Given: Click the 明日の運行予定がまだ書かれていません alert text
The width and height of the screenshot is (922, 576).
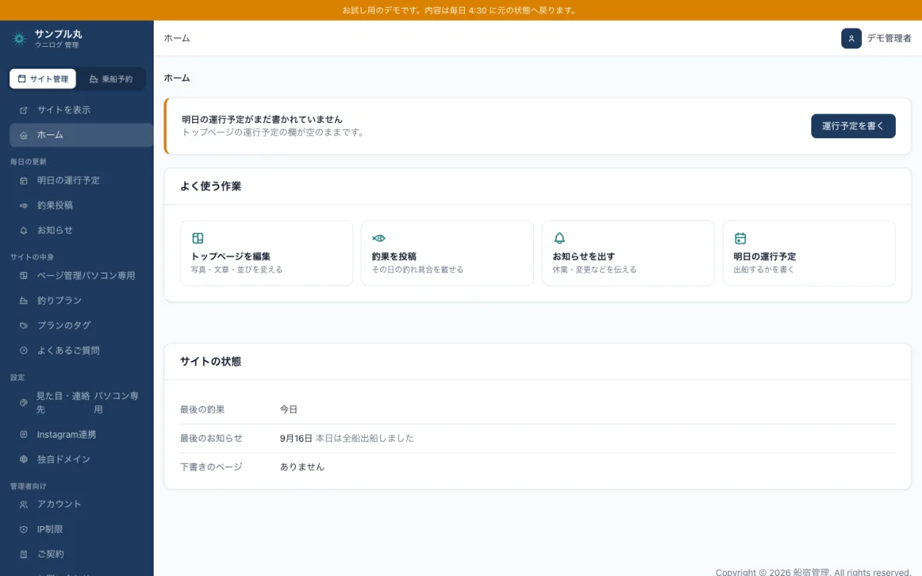Looking at the screenshot, I should pyautogui.click(x=262, y=120).
